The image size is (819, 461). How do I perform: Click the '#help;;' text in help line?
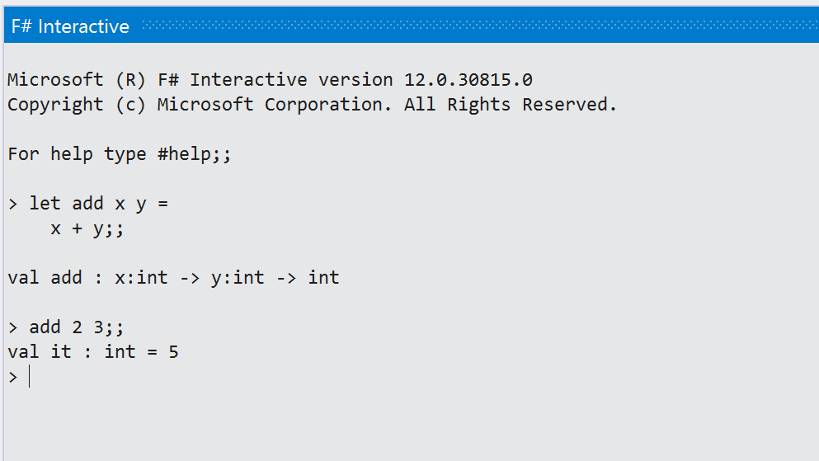(x=195, y=154)
